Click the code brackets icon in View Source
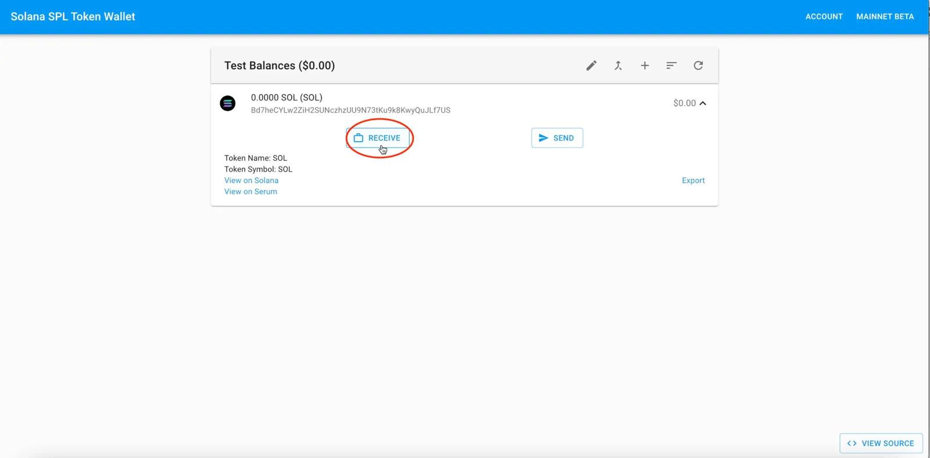The height and width of the screenshot is (458, 930). click(x=852, y=443)
